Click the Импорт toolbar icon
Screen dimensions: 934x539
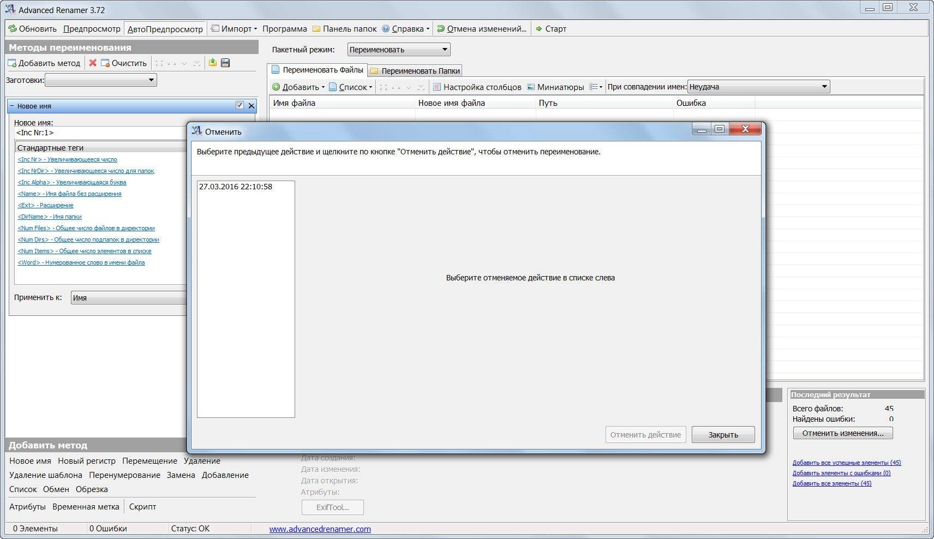pyautogui.click(x=215, y=28)
